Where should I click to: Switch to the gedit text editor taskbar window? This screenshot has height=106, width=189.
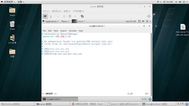tap(123, 104)
